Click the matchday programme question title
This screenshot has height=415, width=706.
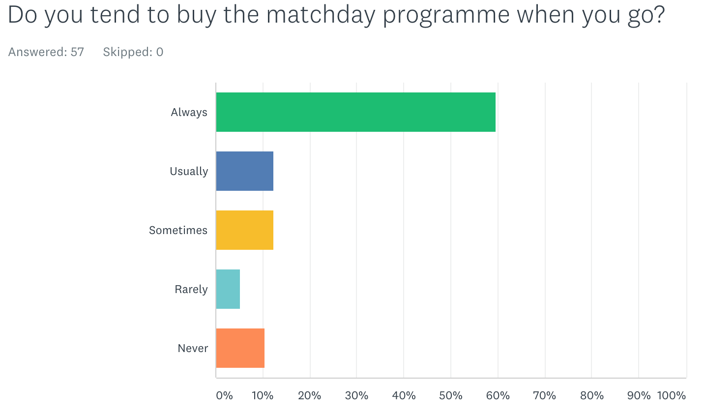coord(336,15)
